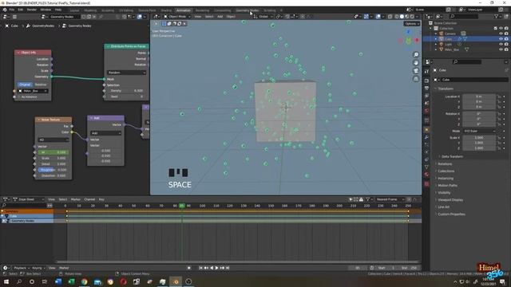The height and width of the screenshot is (287, 511).
Task: Toggle viewport overlays icon
Action: tap(378, 17)
